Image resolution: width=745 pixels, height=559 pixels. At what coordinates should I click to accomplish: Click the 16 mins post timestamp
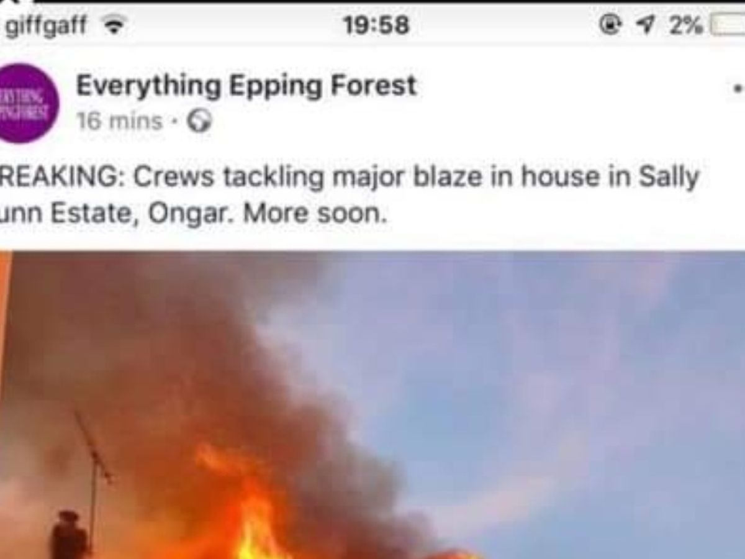(x=119, y=120)
